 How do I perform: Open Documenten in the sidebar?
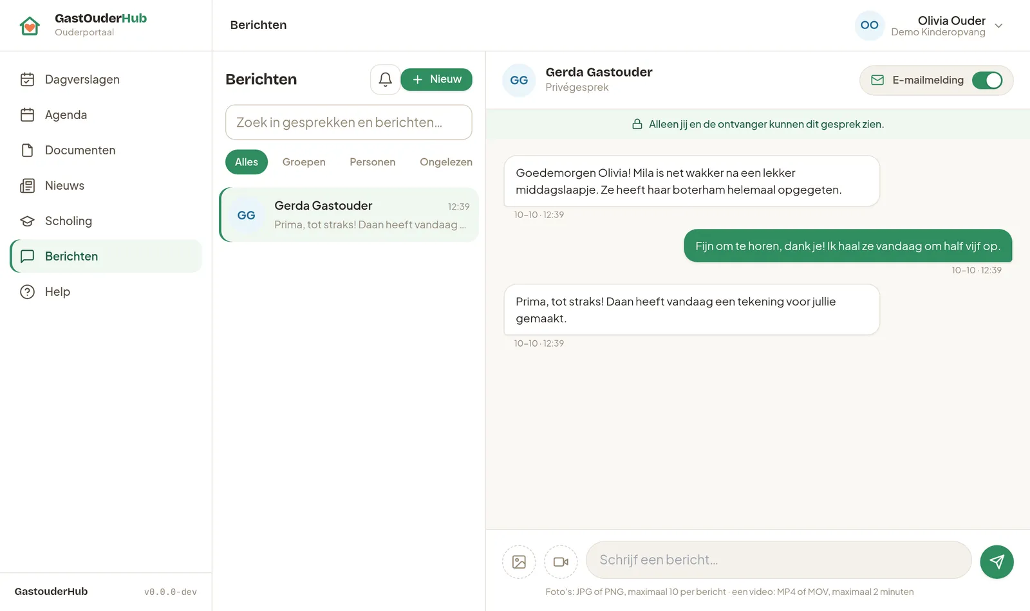pos(106,150)
